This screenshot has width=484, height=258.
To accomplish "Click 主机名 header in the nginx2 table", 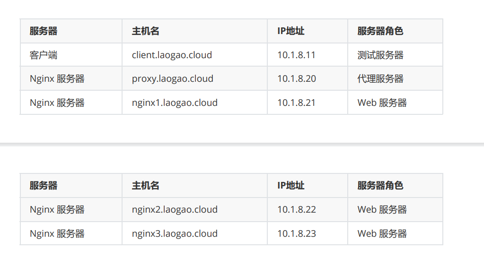I will pos(145,186).
